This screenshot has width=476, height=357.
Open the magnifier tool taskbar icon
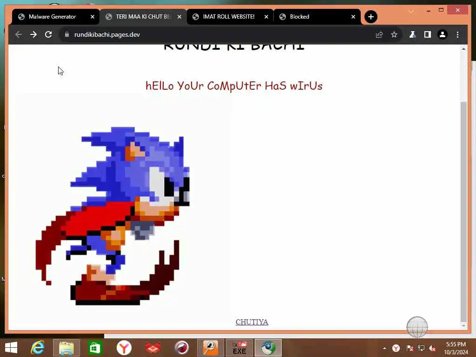[x=211, y=348]
